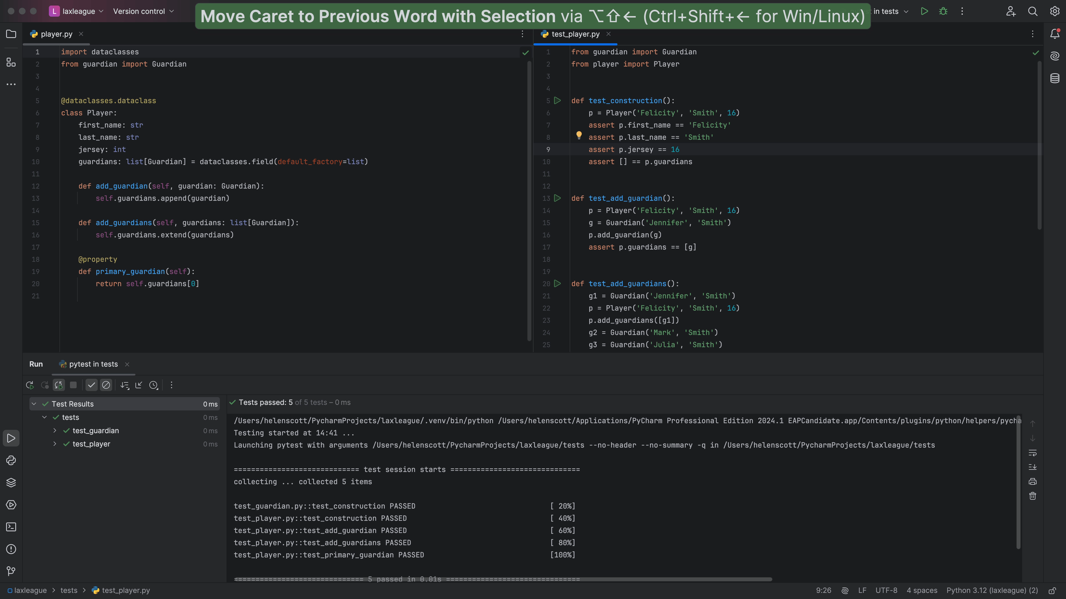This screenshot has width=1066, height=599.
Task: Open the Structure tool window icon
Action: (x=11, y=62)
